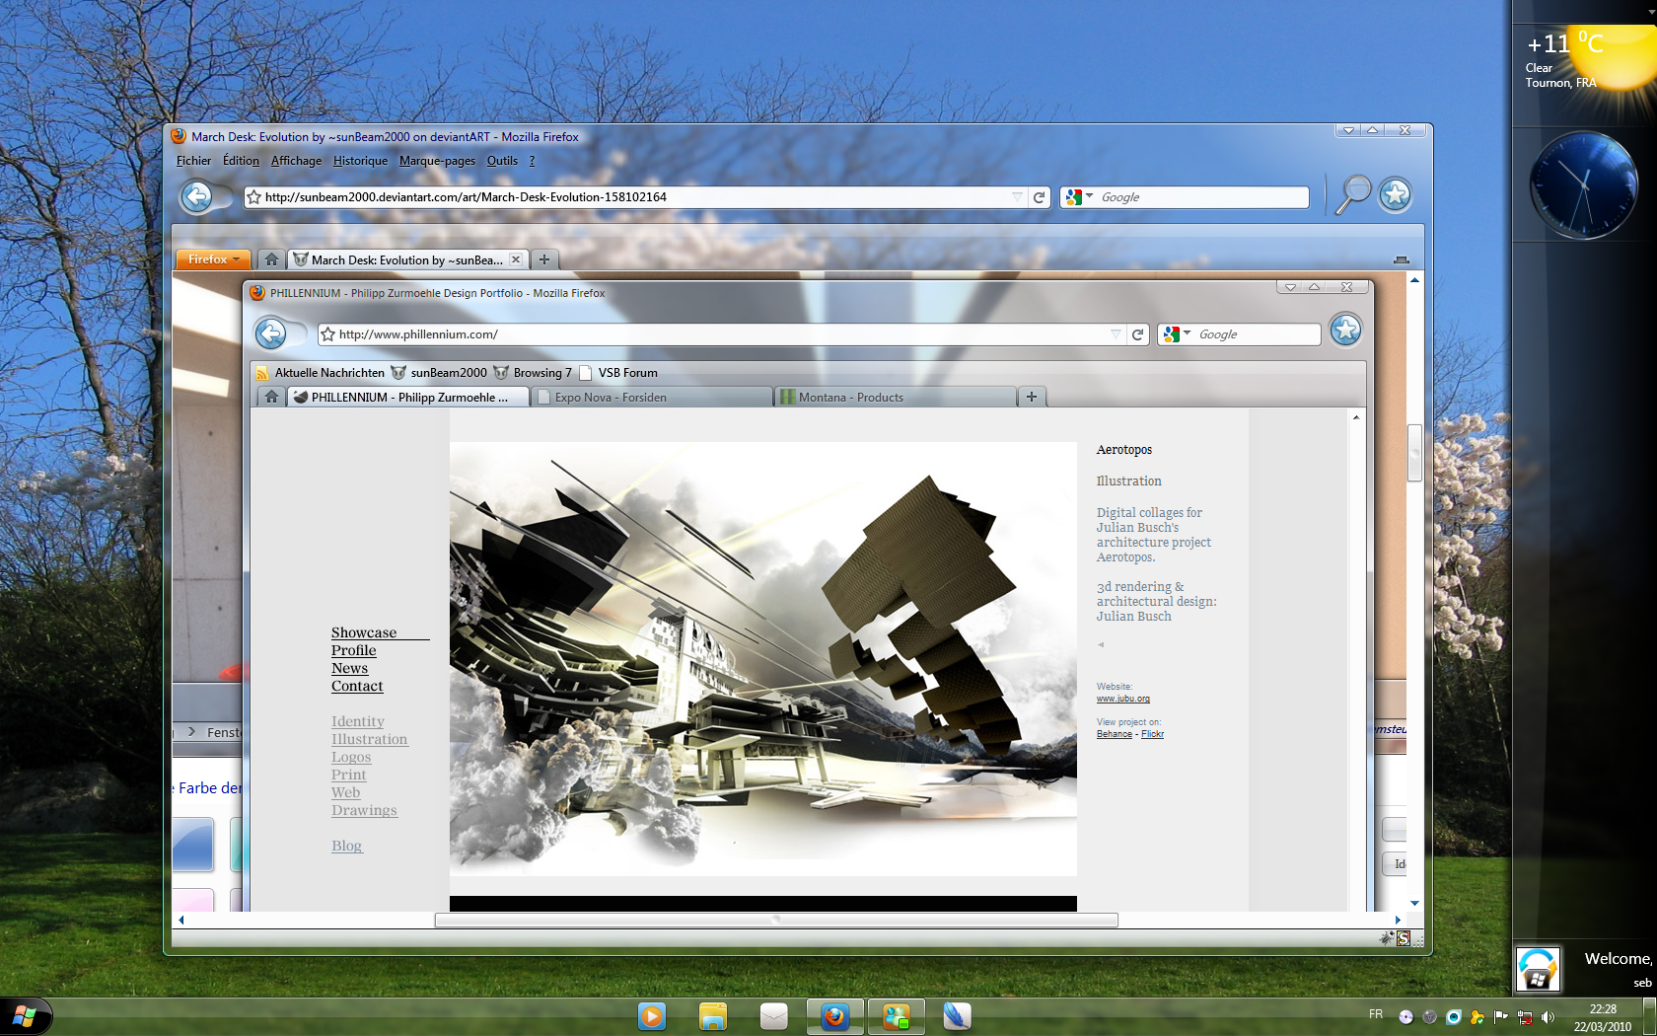Click the plus button after the Montana - Products tab
The width and height of the screenshot is (1657, 1036).
[x=1032, y=397]
